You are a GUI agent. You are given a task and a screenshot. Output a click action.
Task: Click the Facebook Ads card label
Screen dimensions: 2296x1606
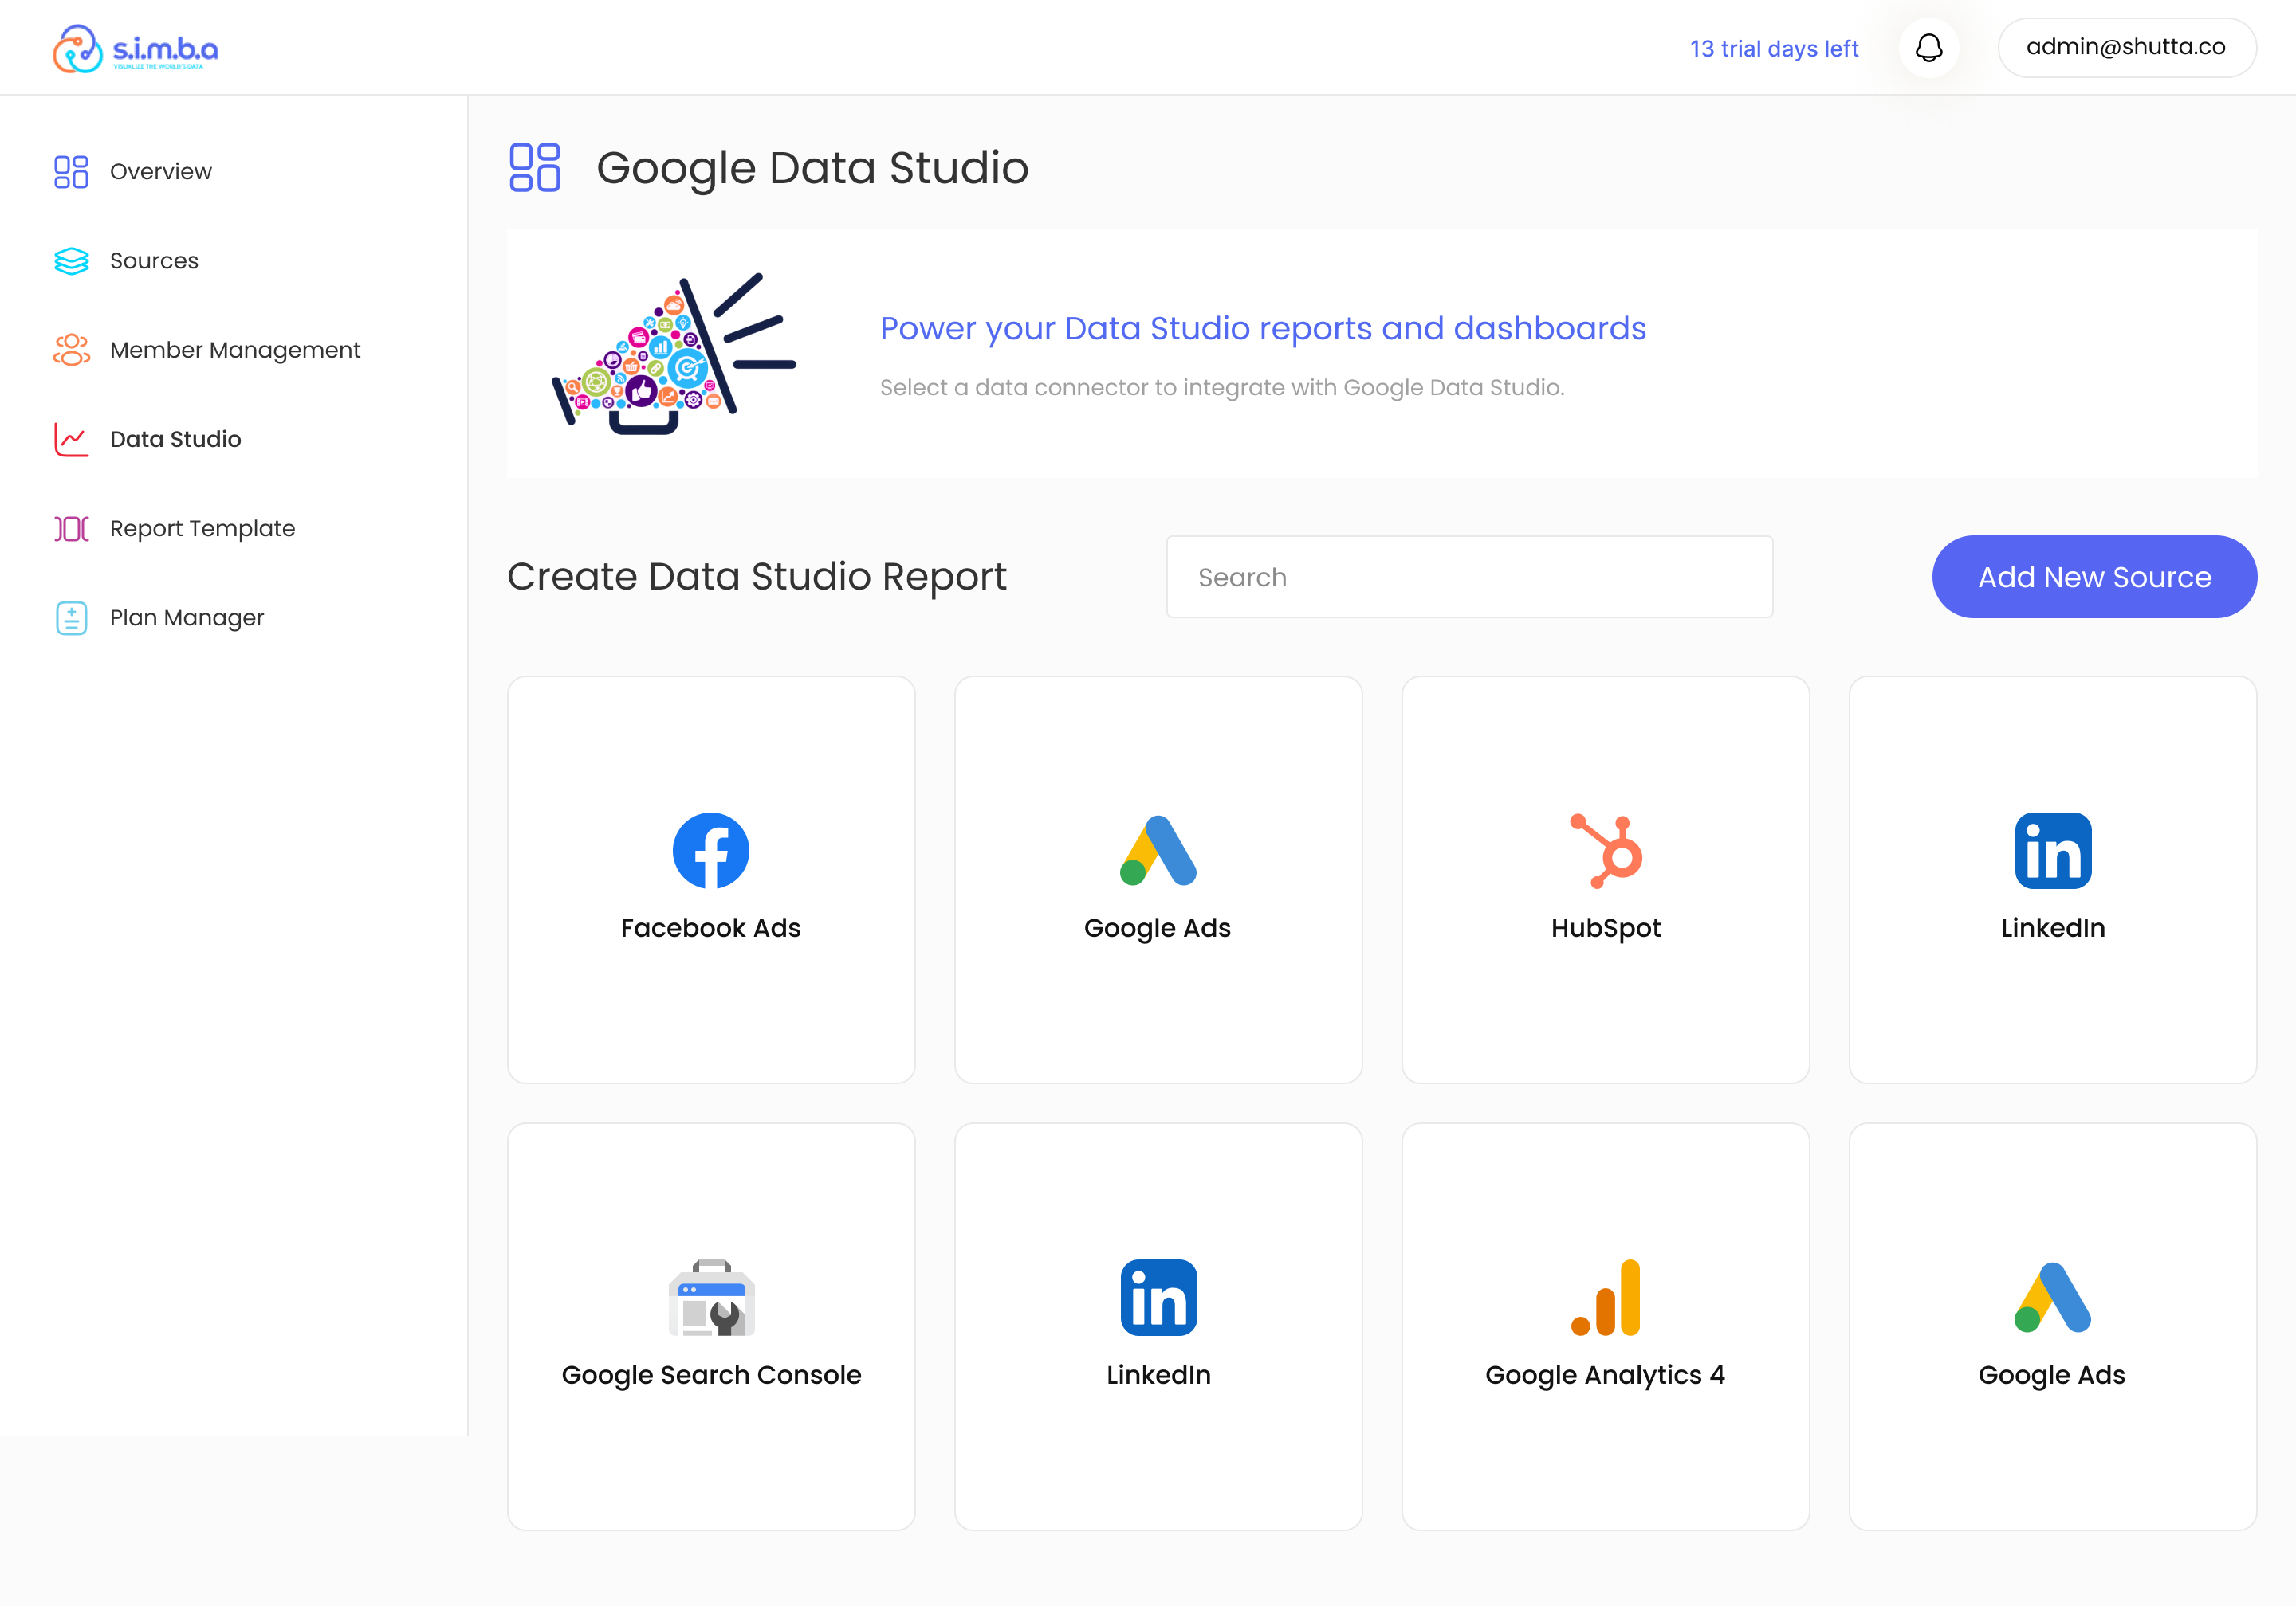coord(711,928)
